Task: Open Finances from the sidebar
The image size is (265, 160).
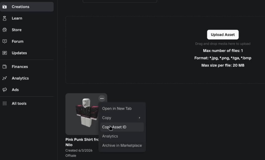Action: tap(20, 67)
